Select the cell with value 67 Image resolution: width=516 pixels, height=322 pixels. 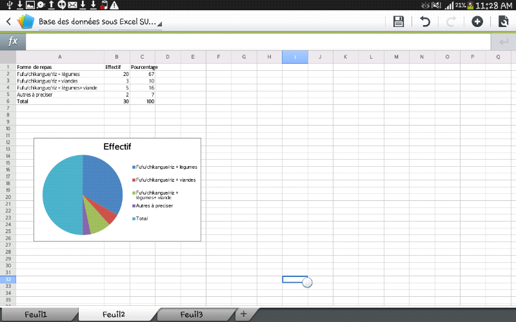click(x=143, y=74)
